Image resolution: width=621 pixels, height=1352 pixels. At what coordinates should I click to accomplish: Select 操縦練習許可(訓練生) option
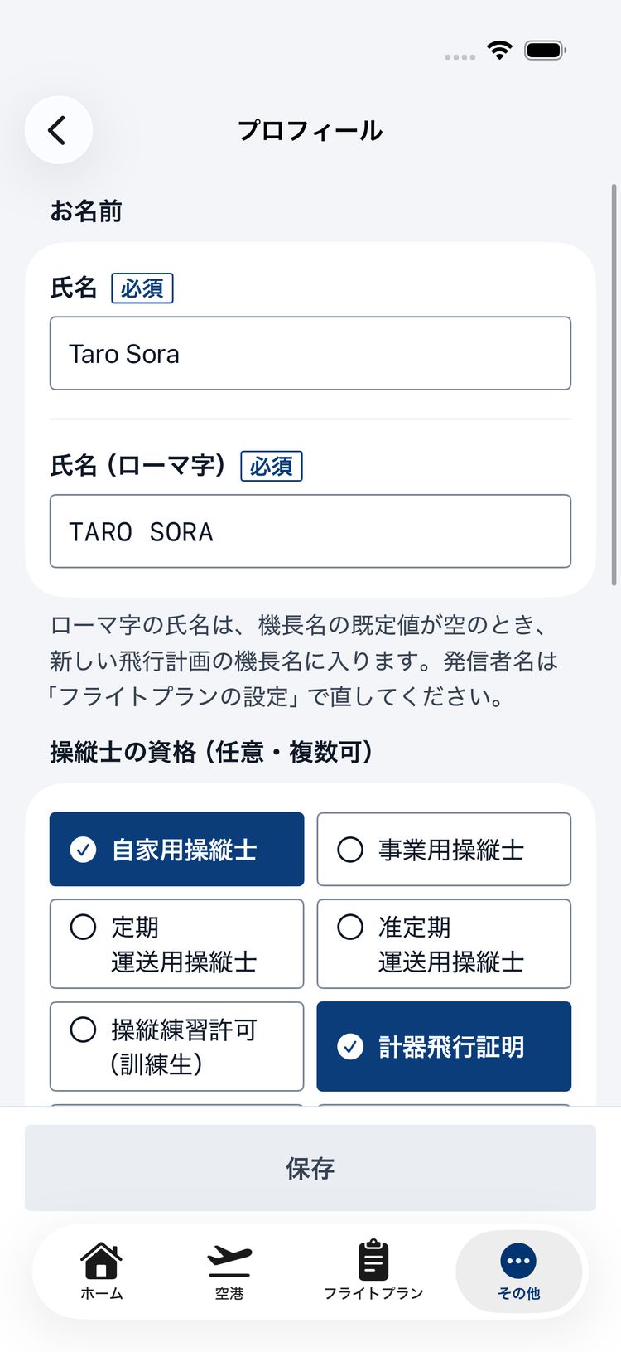click(176, 1047)
